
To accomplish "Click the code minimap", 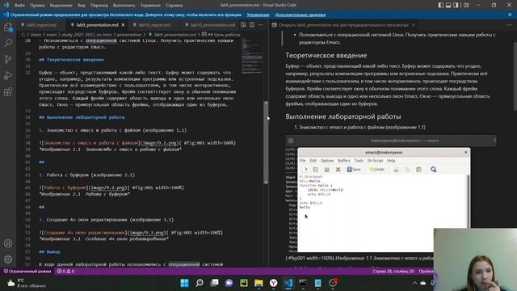I will click(x=252, y=56).
